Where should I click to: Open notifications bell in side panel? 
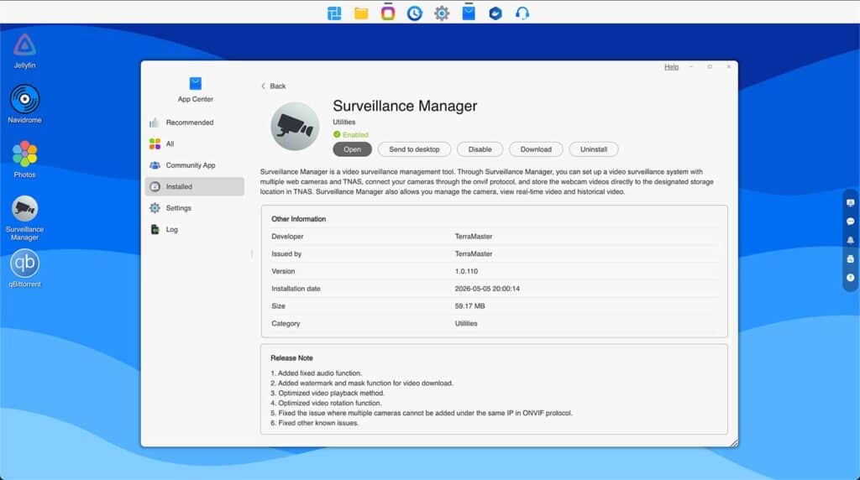click(x=850, y=240)
